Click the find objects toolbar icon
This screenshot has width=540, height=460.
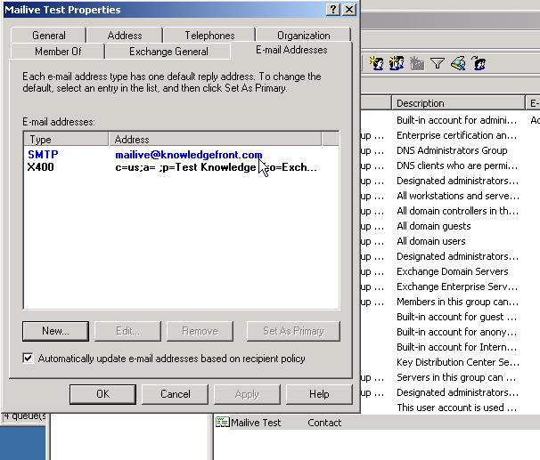click(x=458, y=63)
